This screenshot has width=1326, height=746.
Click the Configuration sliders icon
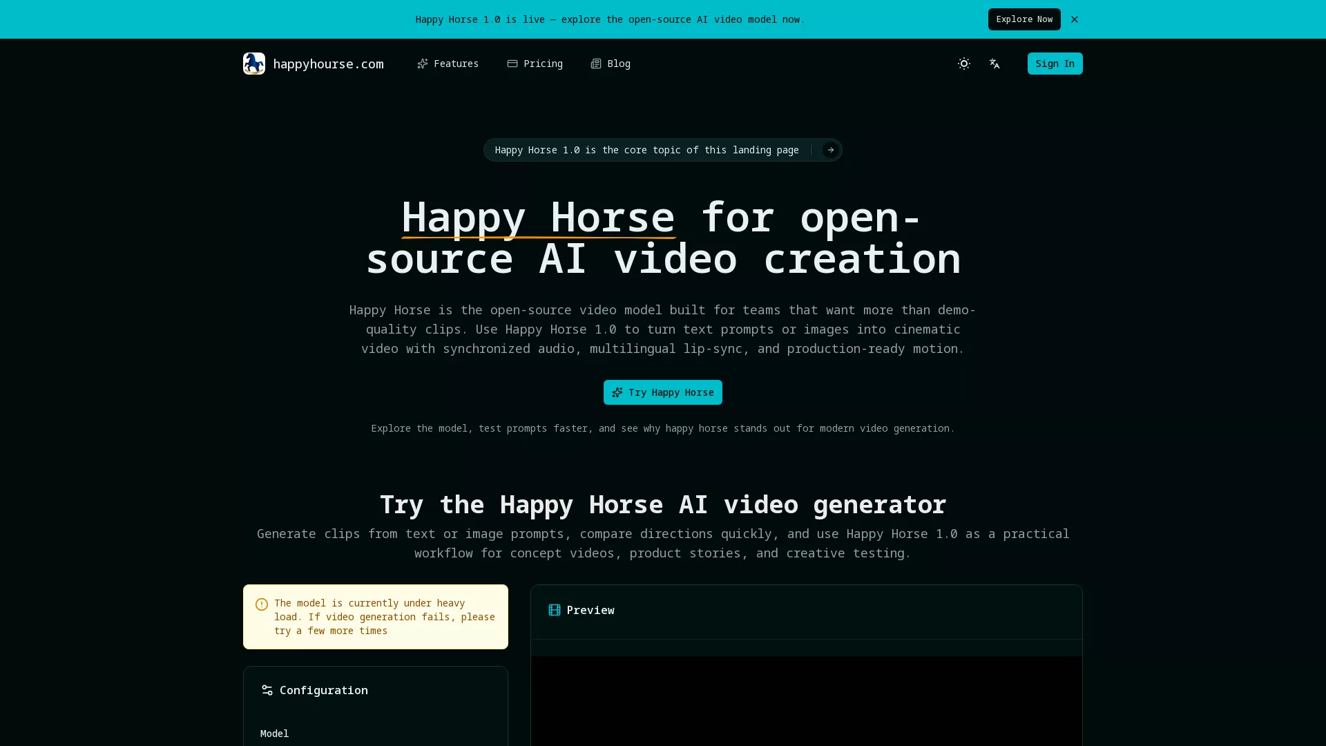pyautogui.click(x=267, y=690)
